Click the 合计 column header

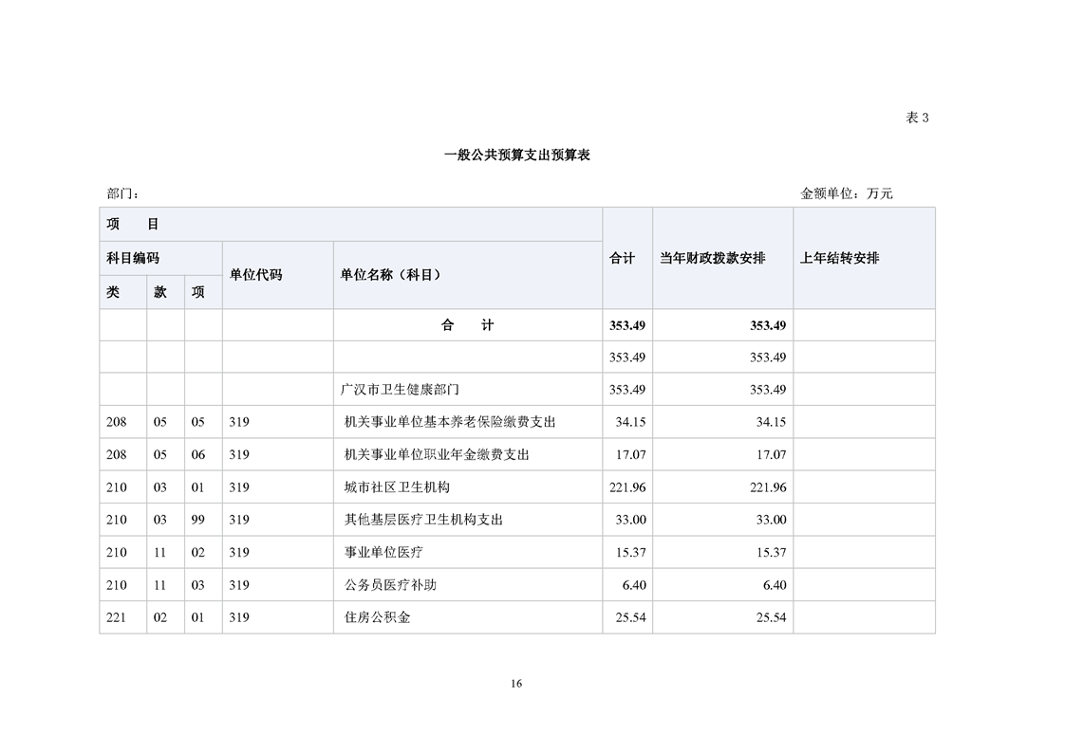(627, 258)
